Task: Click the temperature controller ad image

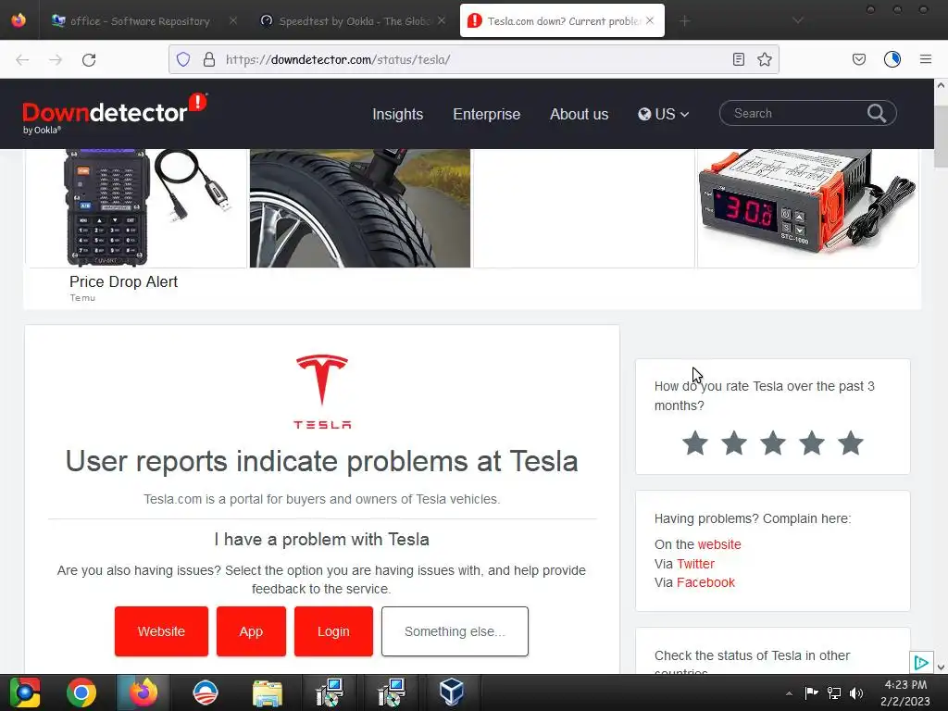Action: [x=807, y=208]
